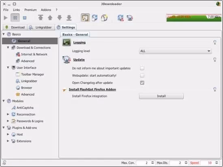This screenshot has height=167, width=223.
Task: Collapse the Modules tree node
Action: [x=4, y=101]
